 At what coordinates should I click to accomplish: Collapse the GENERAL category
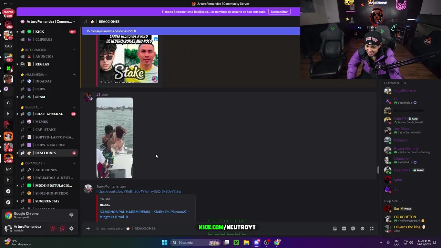[32, 107]
